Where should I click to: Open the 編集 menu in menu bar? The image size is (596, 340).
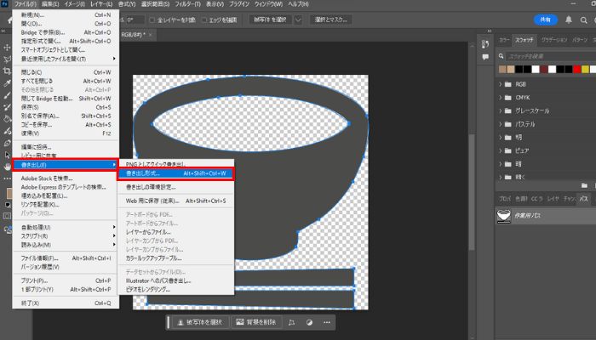50,3
